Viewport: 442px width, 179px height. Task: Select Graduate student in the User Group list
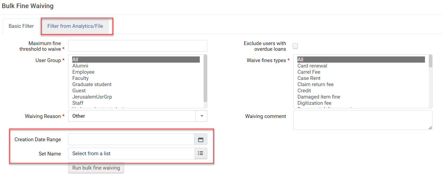(136, 84)
